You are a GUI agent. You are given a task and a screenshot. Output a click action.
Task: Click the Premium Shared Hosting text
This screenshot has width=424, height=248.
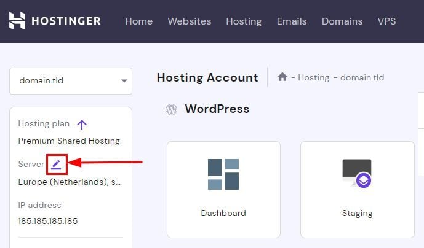[69, 141]
